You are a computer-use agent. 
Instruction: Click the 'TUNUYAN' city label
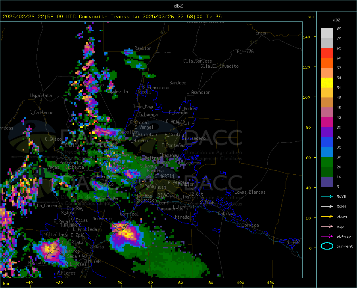[92, 261]
